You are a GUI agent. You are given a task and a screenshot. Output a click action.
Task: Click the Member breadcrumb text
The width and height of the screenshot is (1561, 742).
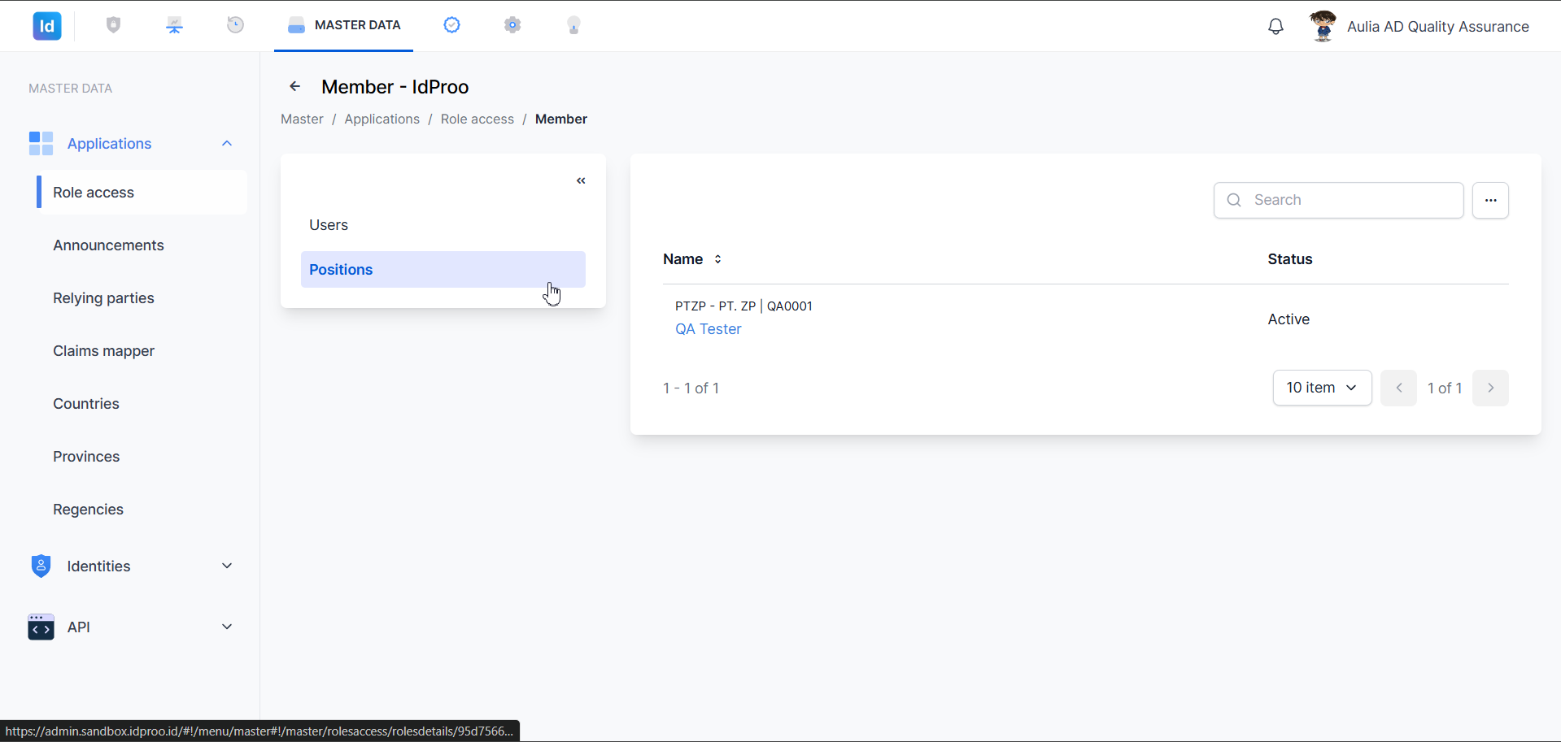coord(560,119)
